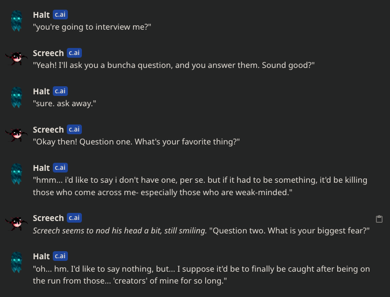This screenshot has height=297, width=390.
Task: Click Halt's avatar next to "sure. ask away."
Action: tap(17, 97)
